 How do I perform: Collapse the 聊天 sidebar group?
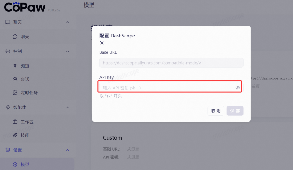point(67,22)
